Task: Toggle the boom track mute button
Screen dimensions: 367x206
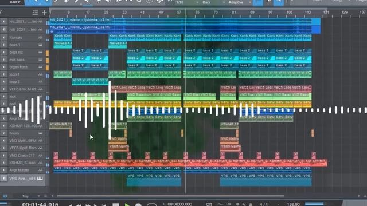Action: 4,133
